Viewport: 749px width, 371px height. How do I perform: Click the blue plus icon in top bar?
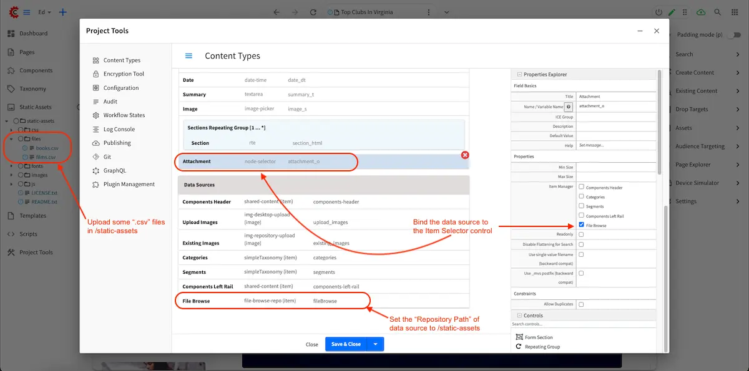[x=62, y=12]
